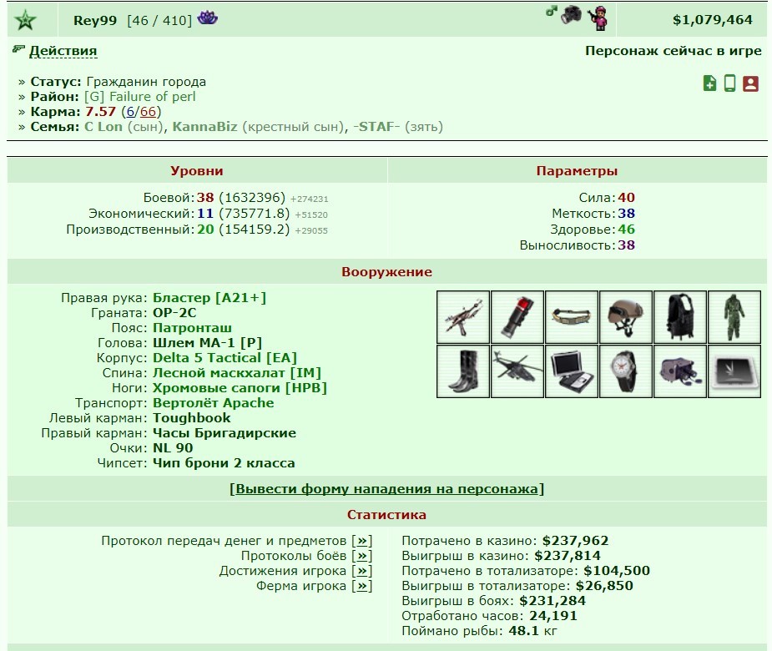This screenshot has height=651, width=772.
Task: Open item link NL 90
Action: [x=173, y=448]
